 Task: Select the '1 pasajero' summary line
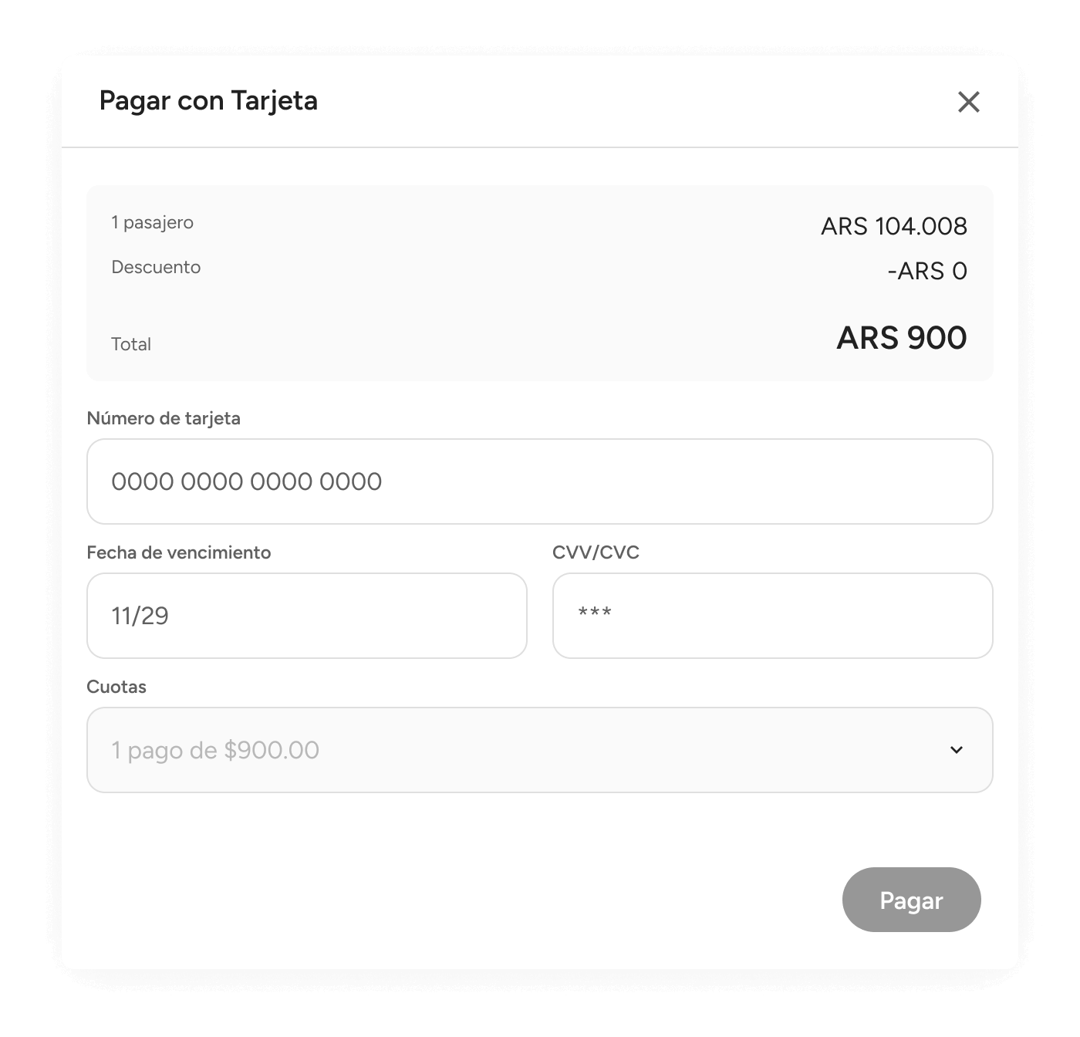point(153,222)
